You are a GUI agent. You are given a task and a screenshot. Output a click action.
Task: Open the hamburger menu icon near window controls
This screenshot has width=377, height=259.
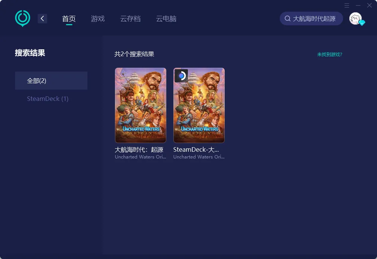pyautogui.click(x=346, y=5)
